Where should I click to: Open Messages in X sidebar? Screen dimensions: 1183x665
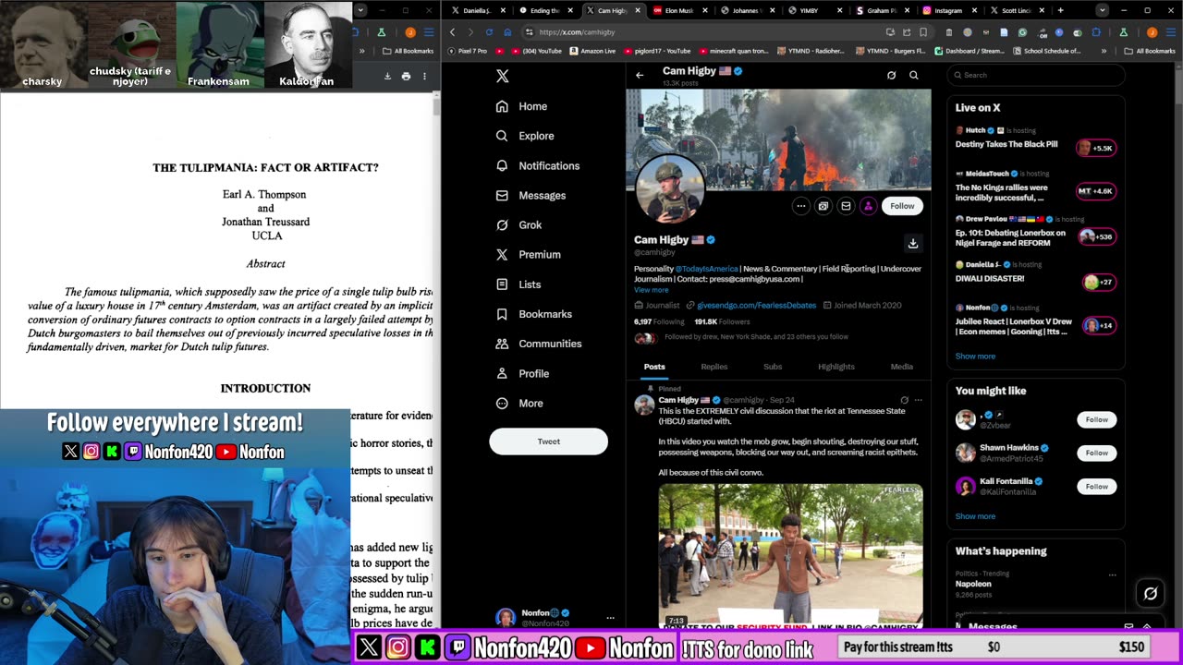pyautogui.click(x=531, y=195)
